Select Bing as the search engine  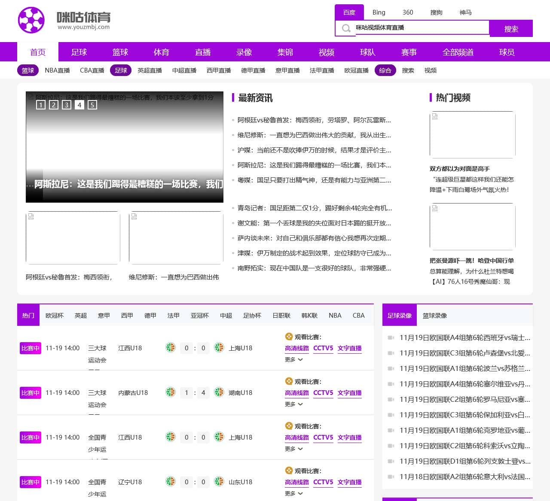point(379,12)
